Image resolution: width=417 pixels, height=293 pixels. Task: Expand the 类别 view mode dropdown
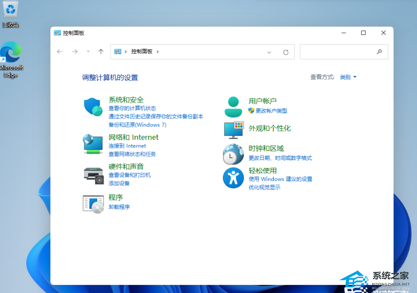348,77
